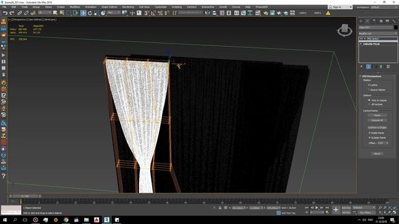
Task: Open the Workspaces dropdown
Action: [x=385, y=7]
